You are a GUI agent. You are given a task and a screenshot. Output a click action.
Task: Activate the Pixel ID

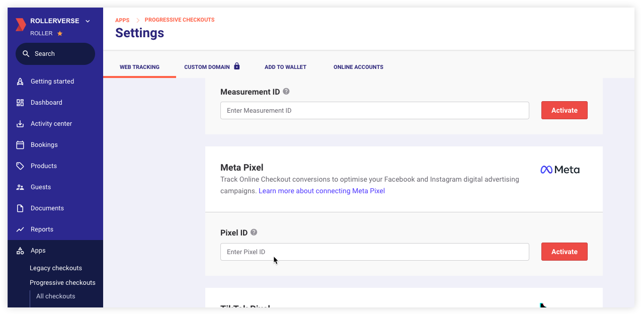[x=564, y=252]
